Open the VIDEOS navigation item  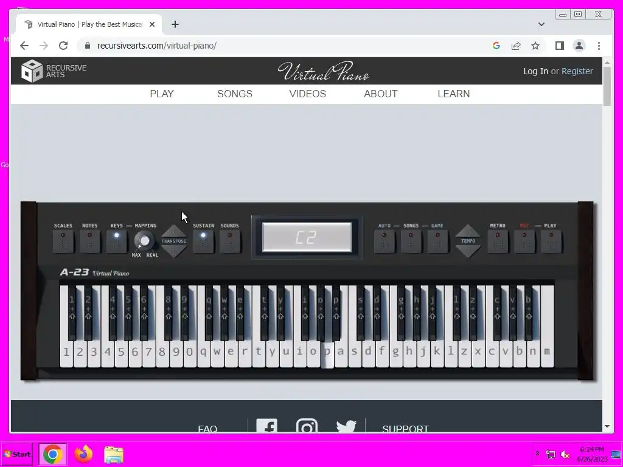pyautogui.click(x=307, y=94)
